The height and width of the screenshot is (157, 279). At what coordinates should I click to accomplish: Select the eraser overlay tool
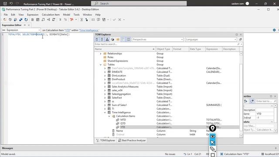pos(213,149)
